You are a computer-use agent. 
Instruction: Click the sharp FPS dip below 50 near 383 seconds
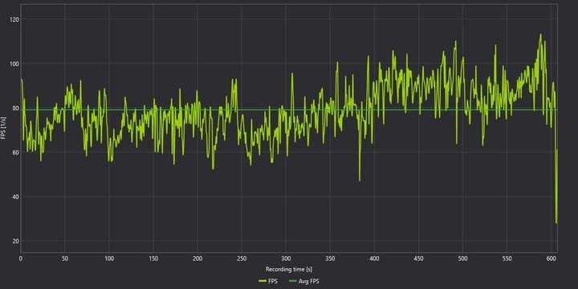(360, 181)
